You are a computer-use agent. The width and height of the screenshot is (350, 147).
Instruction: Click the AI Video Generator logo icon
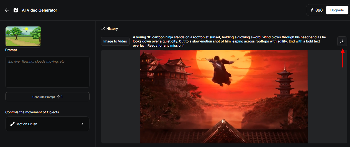click(16, 10)
